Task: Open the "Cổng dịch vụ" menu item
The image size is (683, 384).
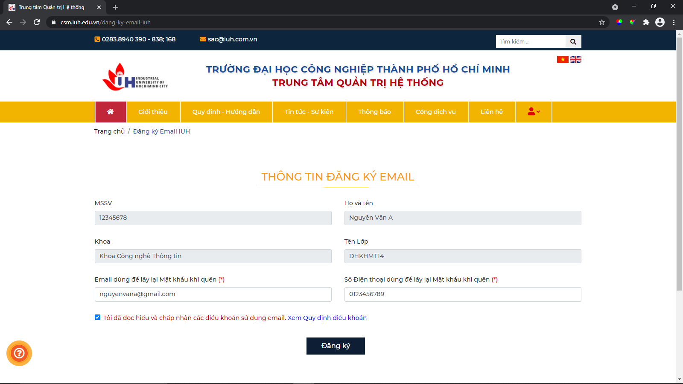Action: pyautogui.click(x=436, y=112)
